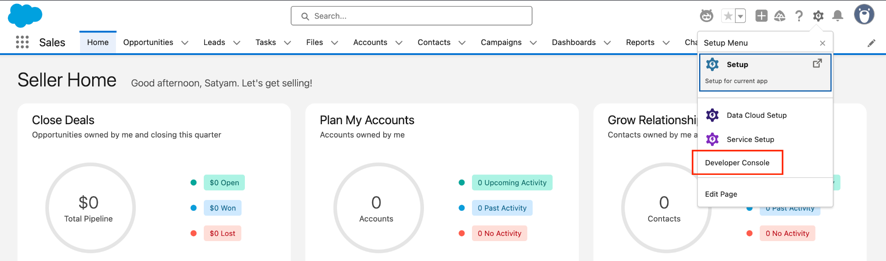Open the App Launcher dots grid
The height and width of the screenshot is (261, 886).
(22, 42)
